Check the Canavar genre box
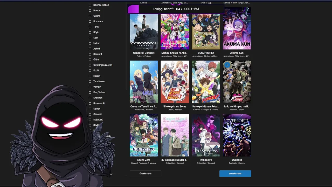Screen dimensions: 332x187 pos(90,114)
